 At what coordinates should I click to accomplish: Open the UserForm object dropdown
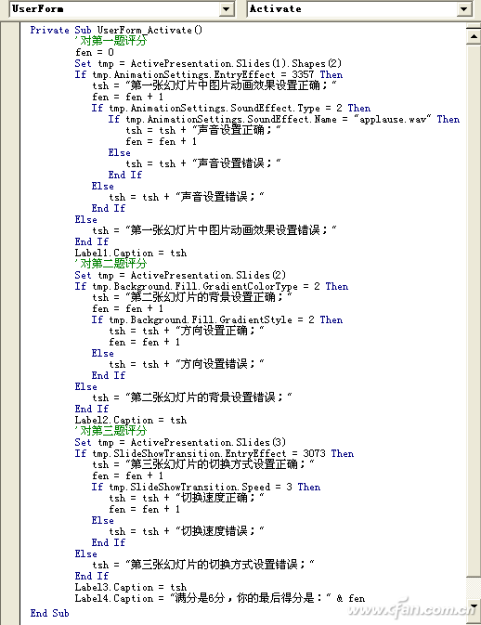tap(226, 8)
